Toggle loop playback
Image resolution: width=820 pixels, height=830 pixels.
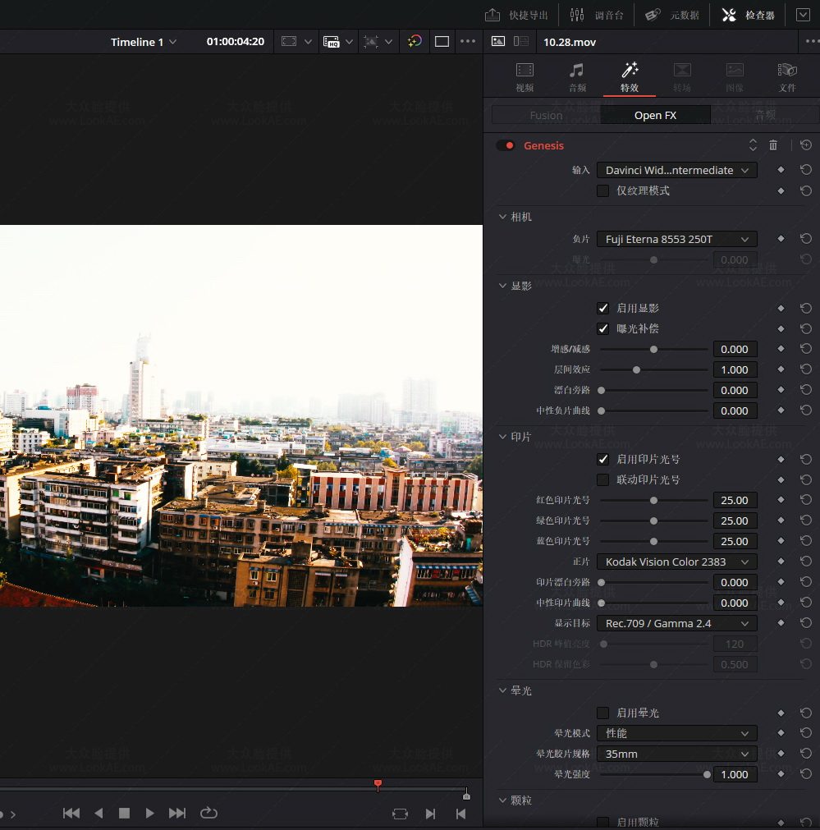tap(208, 813)
